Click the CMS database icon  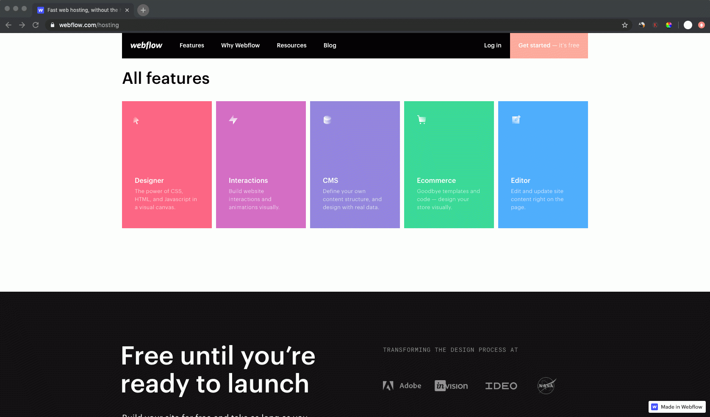327,120
